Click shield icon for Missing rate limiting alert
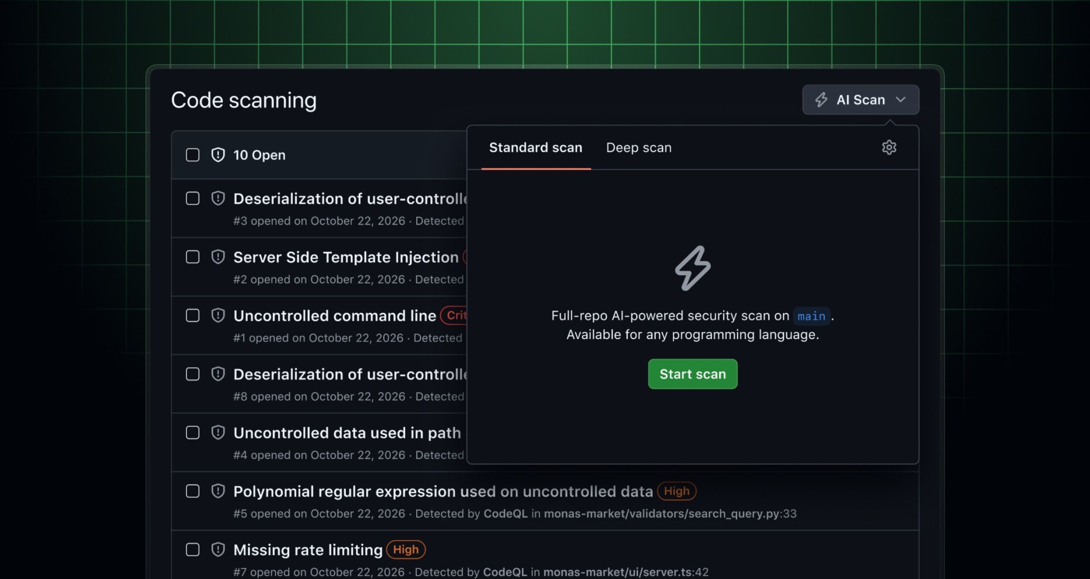 [x=218, y=549]
